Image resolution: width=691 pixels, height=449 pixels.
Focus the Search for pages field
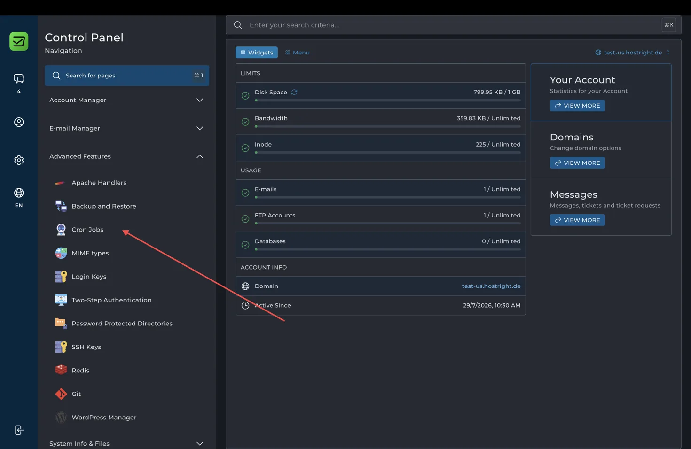[127, 76]
